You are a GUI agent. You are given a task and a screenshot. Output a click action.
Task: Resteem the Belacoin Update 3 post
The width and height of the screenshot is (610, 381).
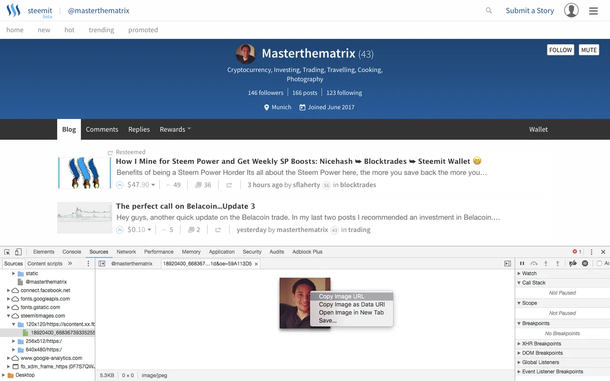pos(218,230)
